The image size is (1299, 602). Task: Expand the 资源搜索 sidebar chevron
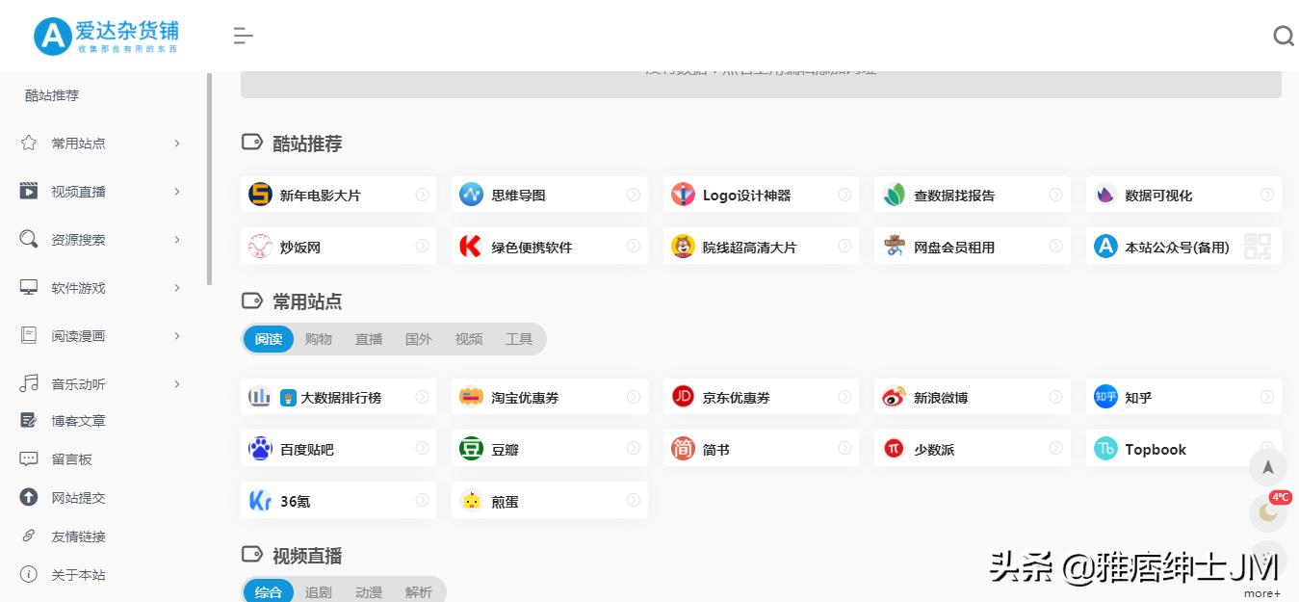click(x=177, y=239)
